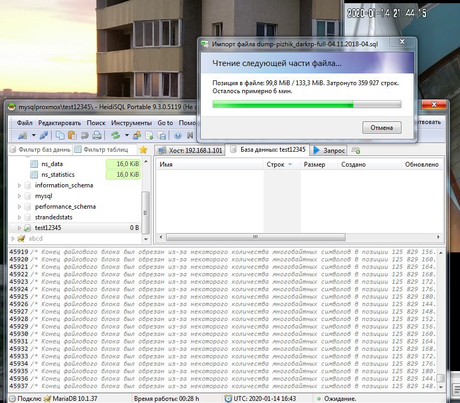Click the SQL log up scroll arrow
The image size is (460, 403).
point(441,252)
